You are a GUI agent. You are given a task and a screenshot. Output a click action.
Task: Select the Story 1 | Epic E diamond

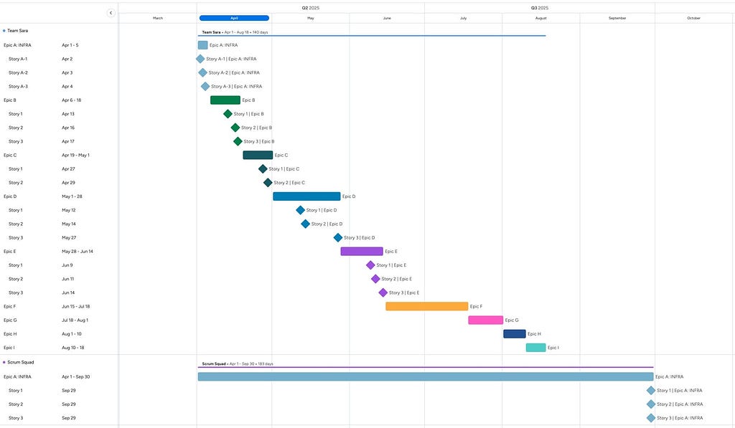point(370,265)
